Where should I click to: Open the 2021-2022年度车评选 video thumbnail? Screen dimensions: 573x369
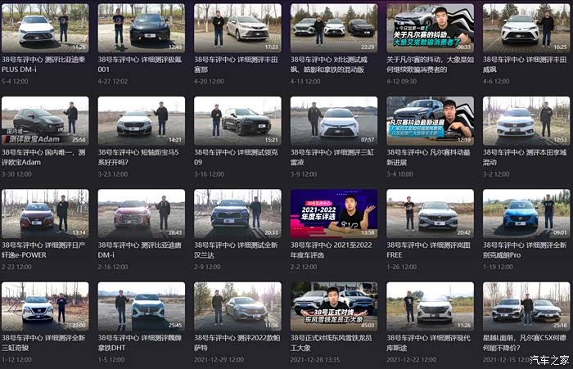334,214
